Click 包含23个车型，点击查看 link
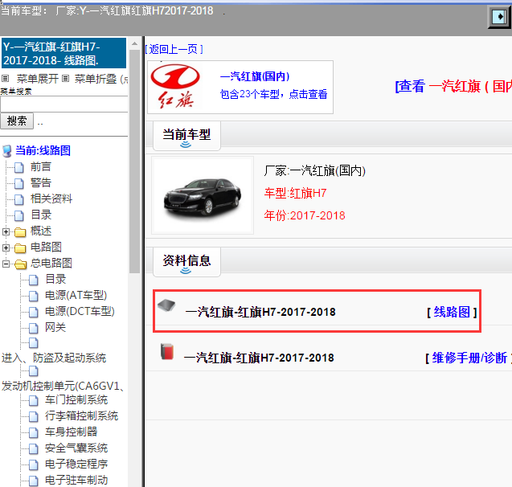512x487 pixels. point(273,94)
